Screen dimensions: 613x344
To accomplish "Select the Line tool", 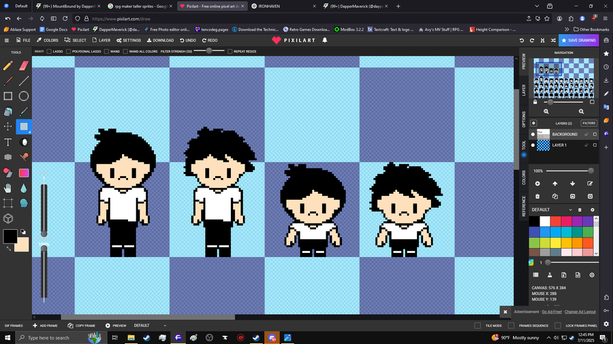I will [x=24, y=81].
